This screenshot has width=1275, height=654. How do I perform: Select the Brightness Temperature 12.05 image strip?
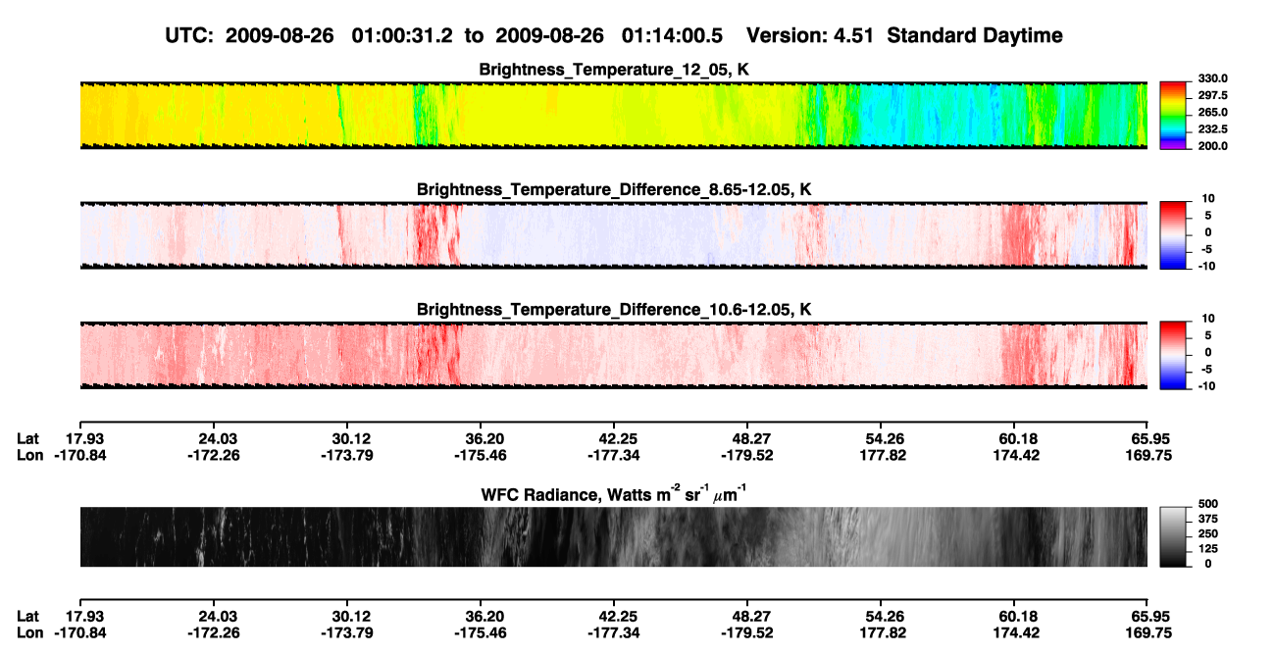pos(613,115)
